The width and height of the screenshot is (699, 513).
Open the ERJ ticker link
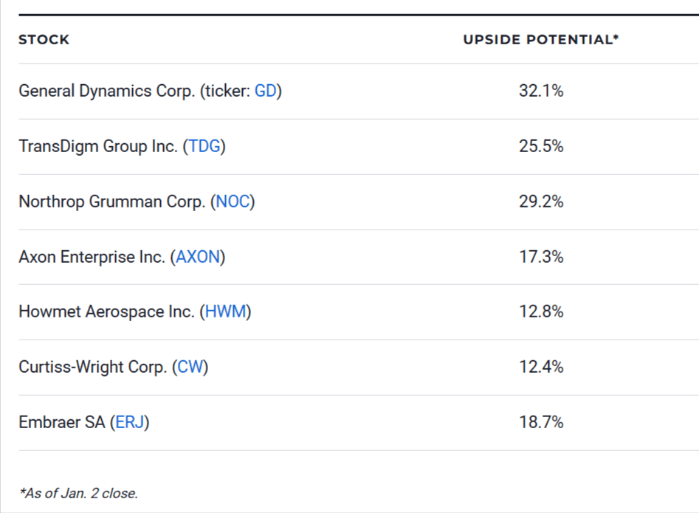[x=130, y=422]
